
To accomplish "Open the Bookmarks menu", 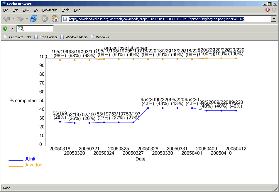I will click(50, 10).
